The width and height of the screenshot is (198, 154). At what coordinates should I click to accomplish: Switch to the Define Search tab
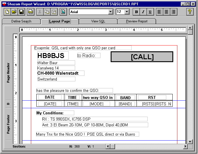coord(21,21)
